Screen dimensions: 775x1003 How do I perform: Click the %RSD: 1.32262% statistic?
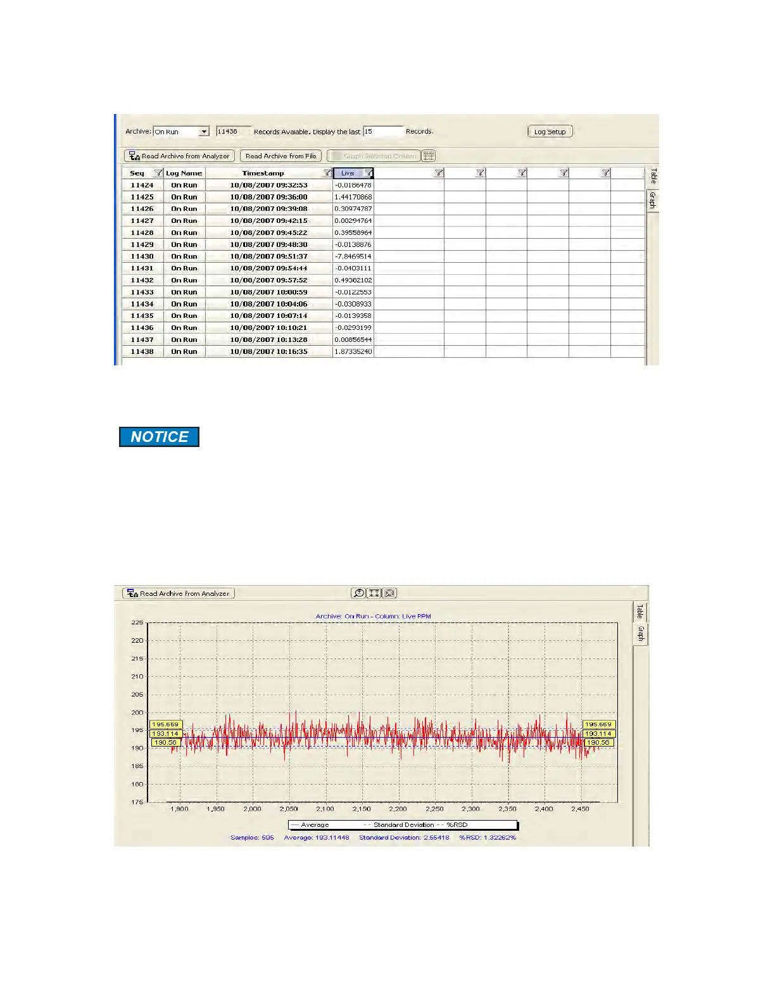488,837
